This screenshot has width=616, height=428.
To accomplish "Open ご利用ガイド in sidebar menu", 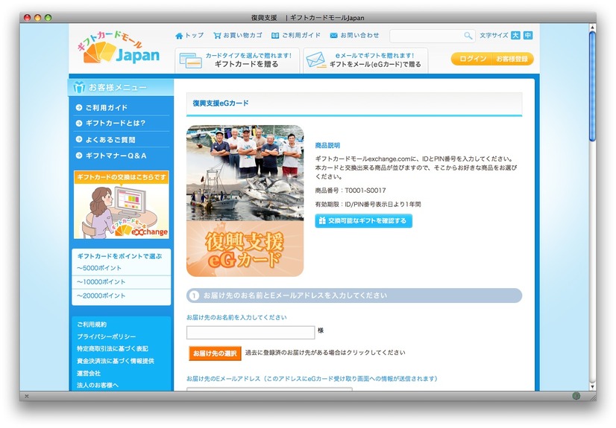I will (107, 107).
